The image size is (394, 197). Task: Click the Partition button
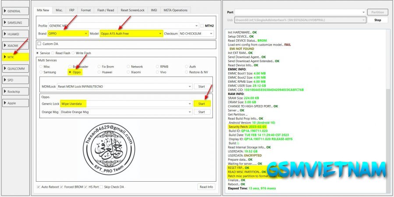pos(378,12)
